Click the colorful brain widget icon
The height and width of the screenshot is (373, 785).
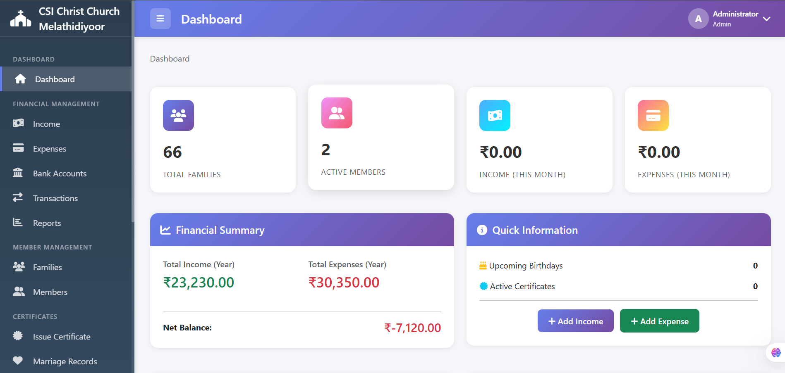click(x=776, y=352)
